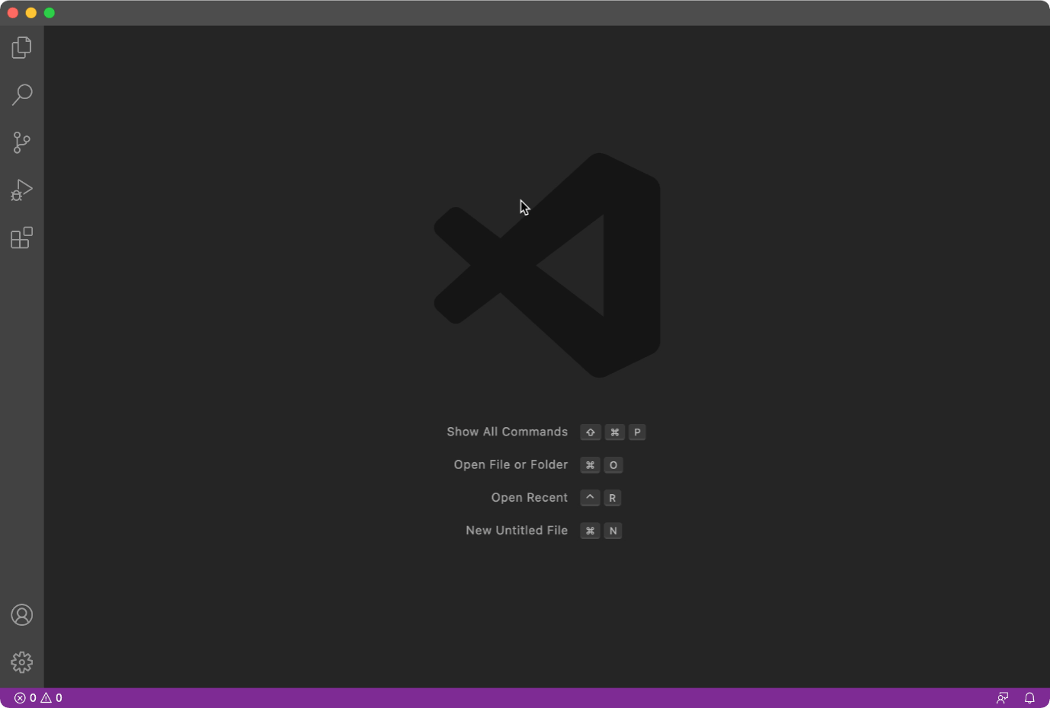Click the Shift key in Show All Commands
The image size is (1050, 708).
tap(591, 432)
